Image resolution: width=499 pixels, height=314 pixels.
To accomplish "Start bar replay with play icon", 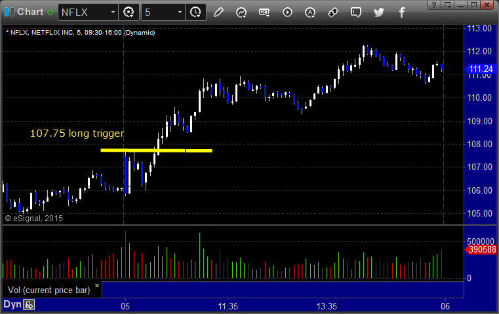I will [x=287, y=12].
